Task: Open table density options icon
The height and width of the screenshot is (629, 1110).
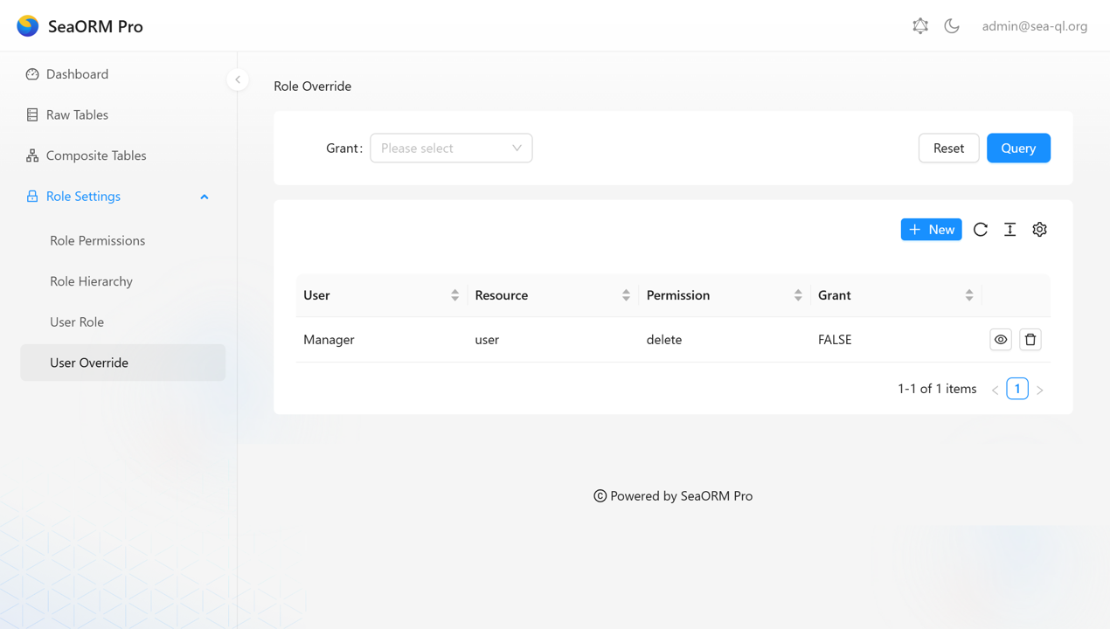Action: coord(1009,230)
